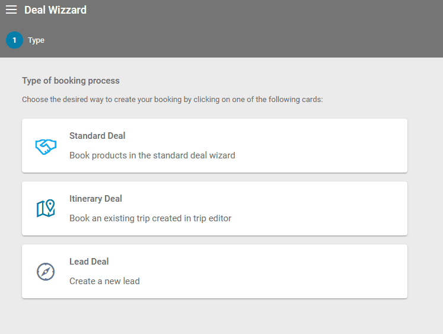Click the map pin Itinerary Deal icon
The width and height of the screenshot is (443, 334).
point(46,208)
